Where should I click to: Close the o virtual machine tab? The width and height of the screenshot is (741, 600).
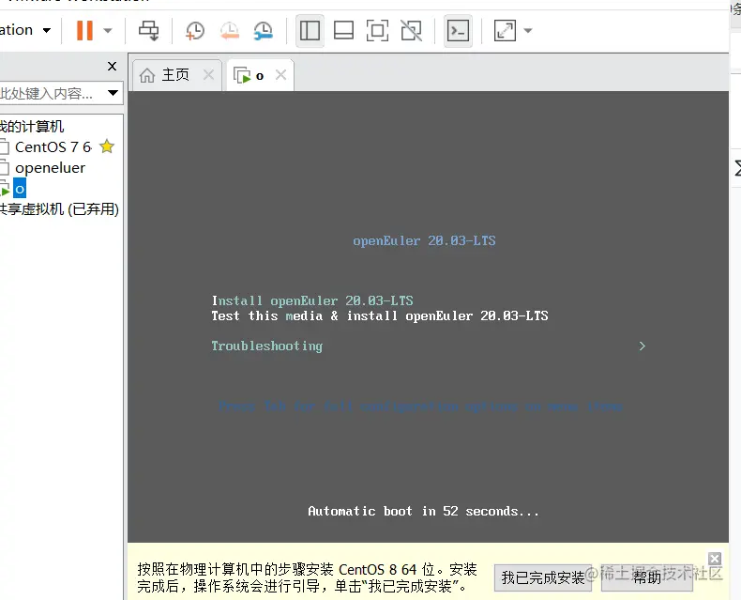point(280,75)
